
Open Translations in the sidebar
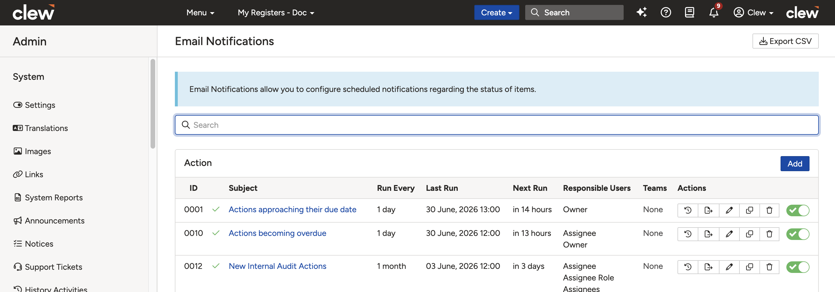pyautogui.click(x=41, y=128)
